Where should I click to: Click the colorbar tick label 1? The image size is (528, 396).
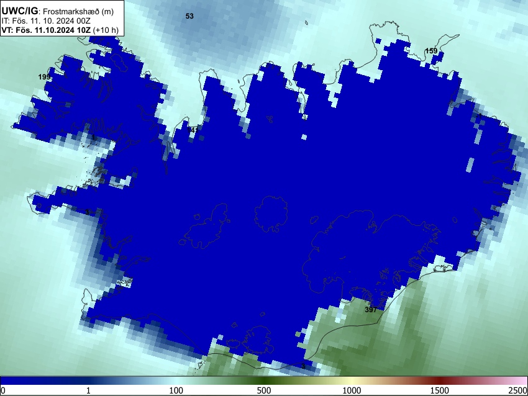click(x=88, y=390)
